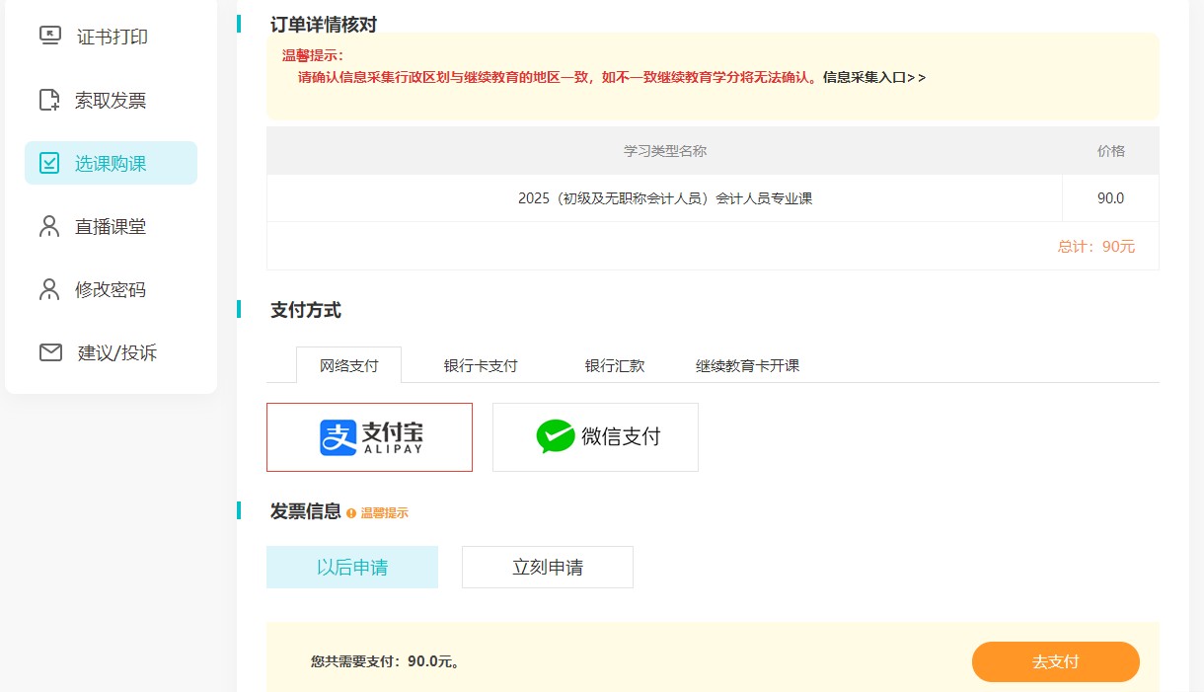Screen dimensions: 1204x692
Task: Select the 建议/投诉 envelope feedback icon
Action: [x=49, y=352]
